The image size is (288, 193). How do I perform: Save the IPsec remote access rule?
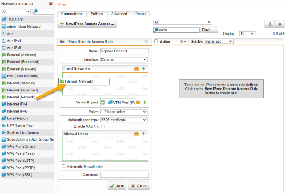[x=117, y=186]
